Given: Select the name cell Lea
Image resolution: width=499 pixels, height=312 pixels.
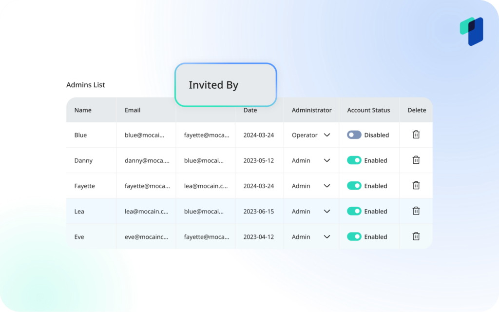Looking at the screenshot, I should 79,212.
